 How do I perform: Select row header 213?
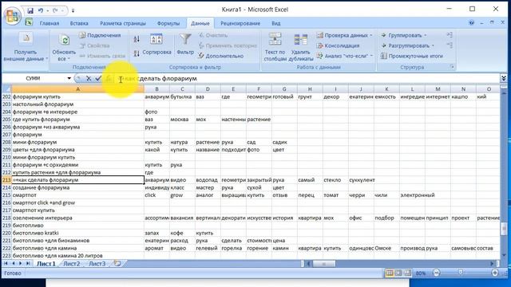point(6,180)
